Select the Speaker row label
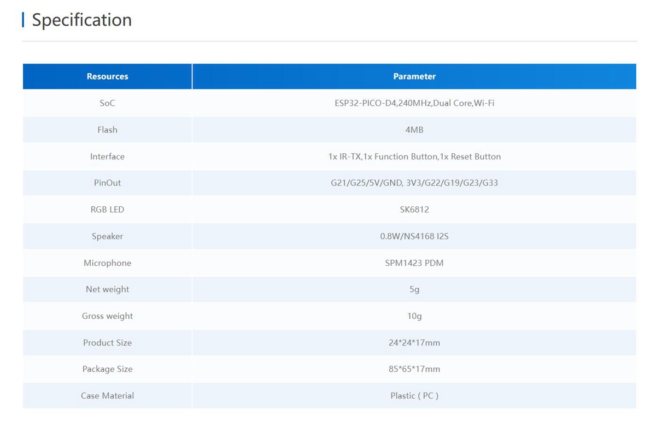Screen dimensions: 656x423 tap(107, 236)
